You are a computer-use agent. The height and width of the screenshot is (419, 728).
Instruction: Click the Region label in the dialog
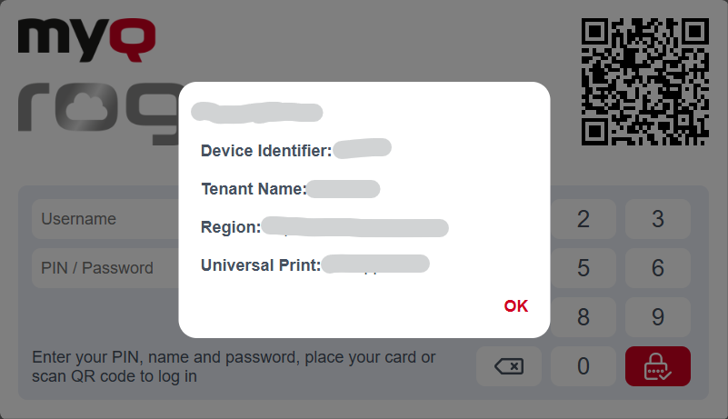[231, 227]
